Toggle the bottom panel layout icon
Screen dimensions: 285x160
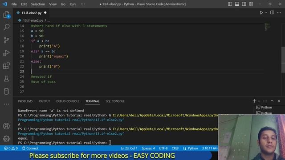click(x=237, y=4)
